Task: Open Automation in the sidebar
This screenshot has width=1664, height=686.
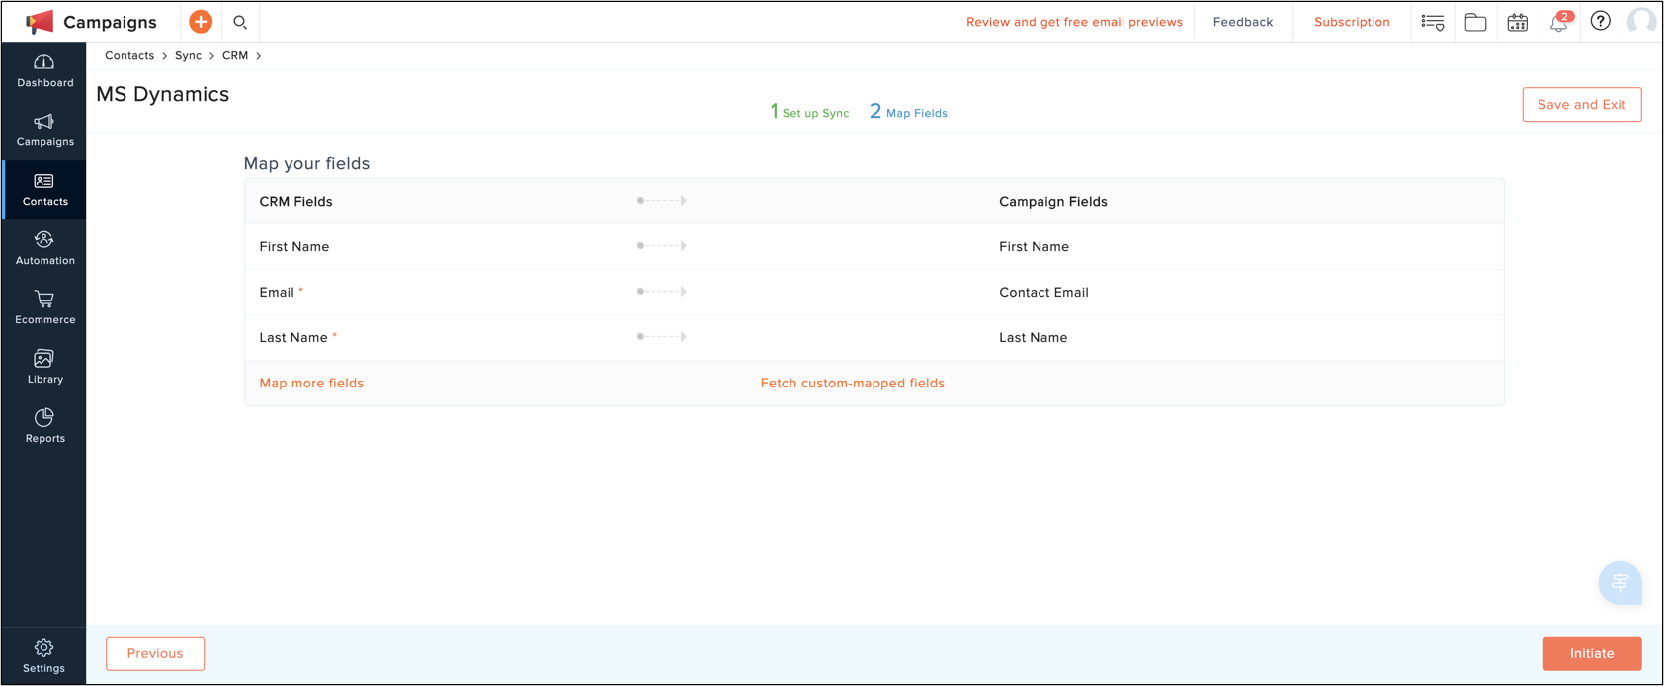Action: [x=44, y=249]
